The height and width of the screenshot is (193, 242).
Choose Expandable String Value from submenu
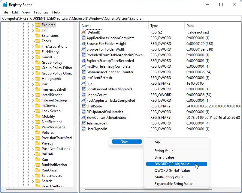click(177, 184)
